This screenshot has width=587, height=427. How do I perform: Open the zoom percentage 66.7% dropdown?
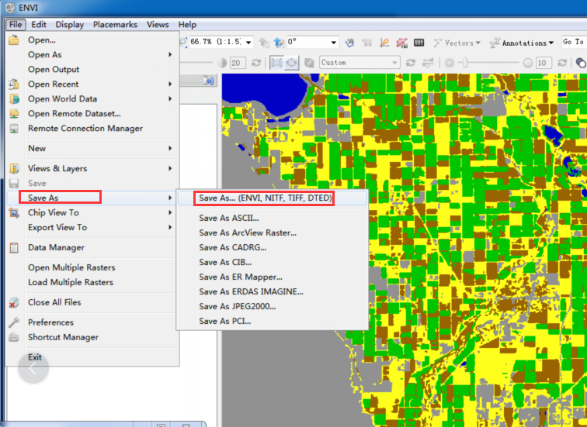248,42
